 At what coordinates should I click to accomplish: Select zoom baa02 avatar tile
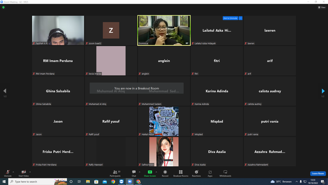coord(111,30)
